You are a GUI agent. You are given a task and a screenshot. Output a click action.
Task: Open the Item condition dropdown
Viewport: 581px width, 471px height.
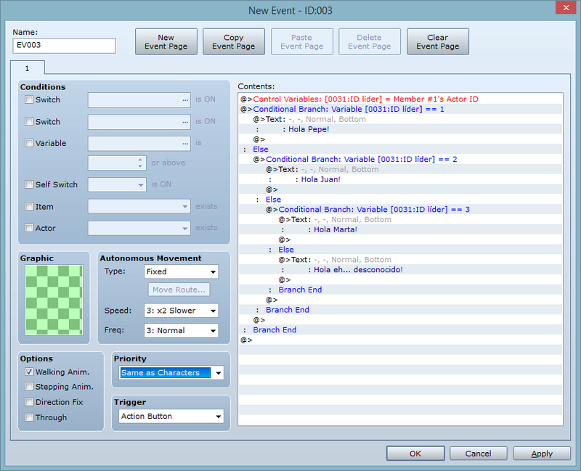(x=139, y=206)
